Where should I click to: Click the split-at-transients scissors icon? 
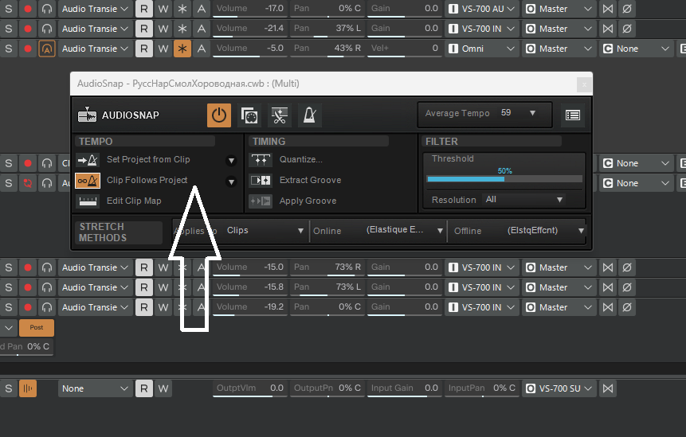(279, 115)
